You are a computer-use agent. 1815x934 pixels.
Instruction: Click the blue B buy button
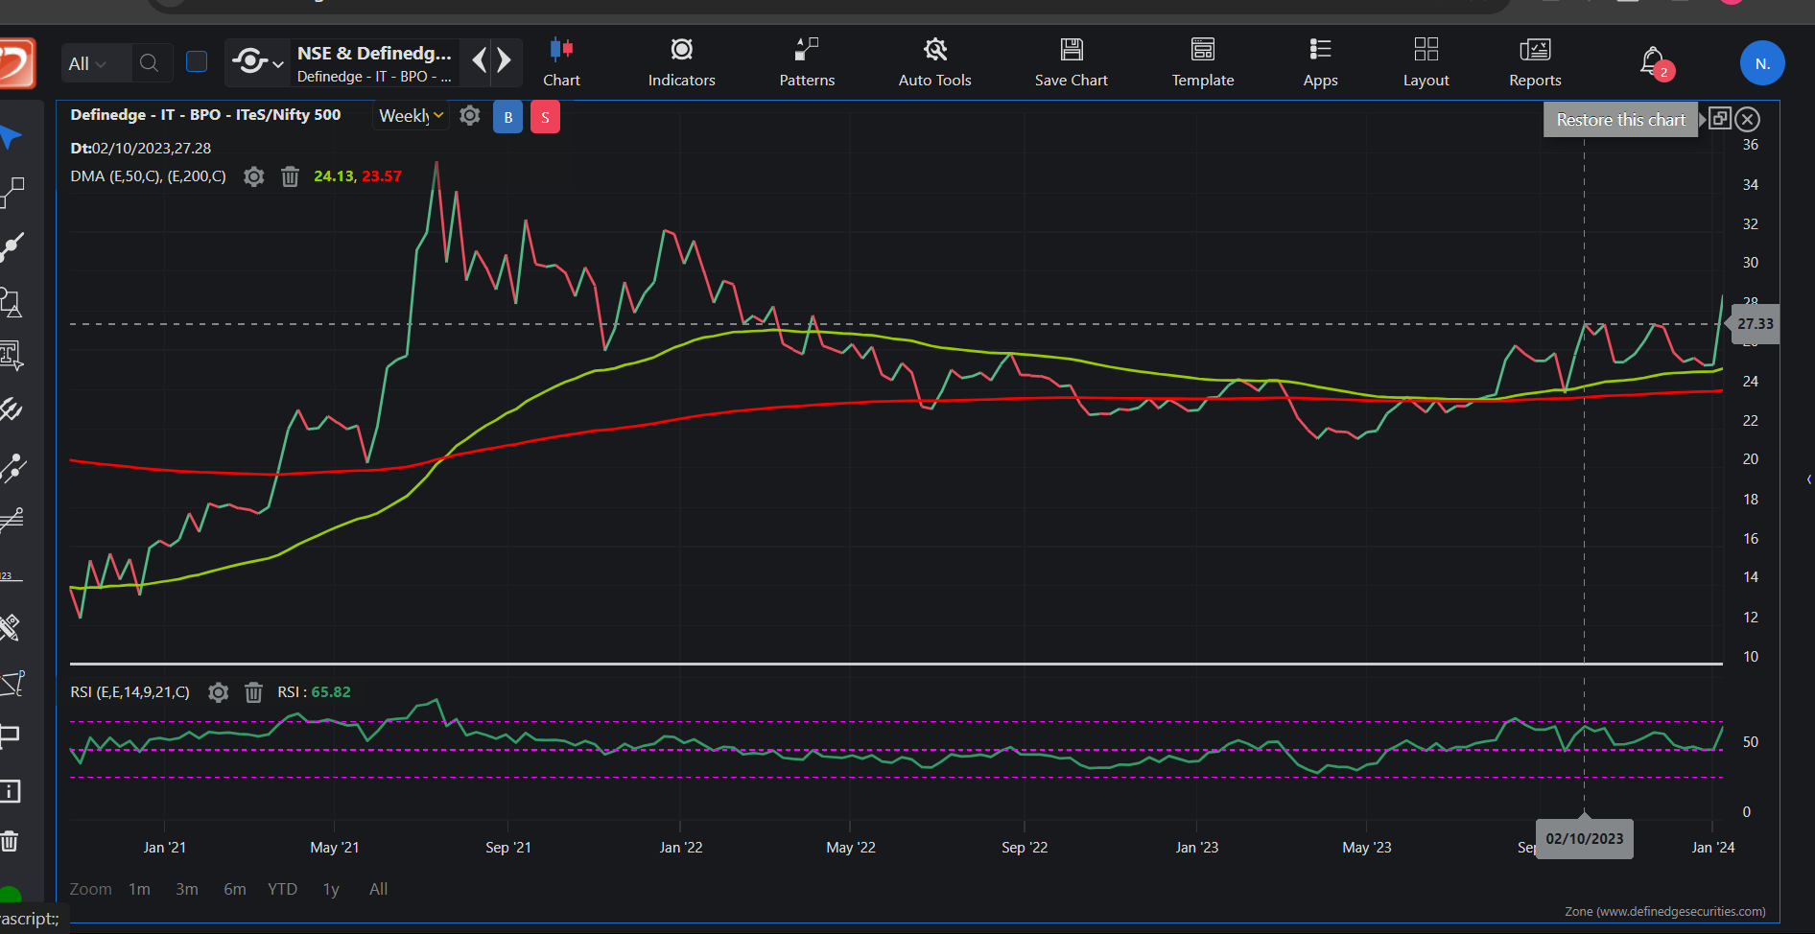point(508,117)
